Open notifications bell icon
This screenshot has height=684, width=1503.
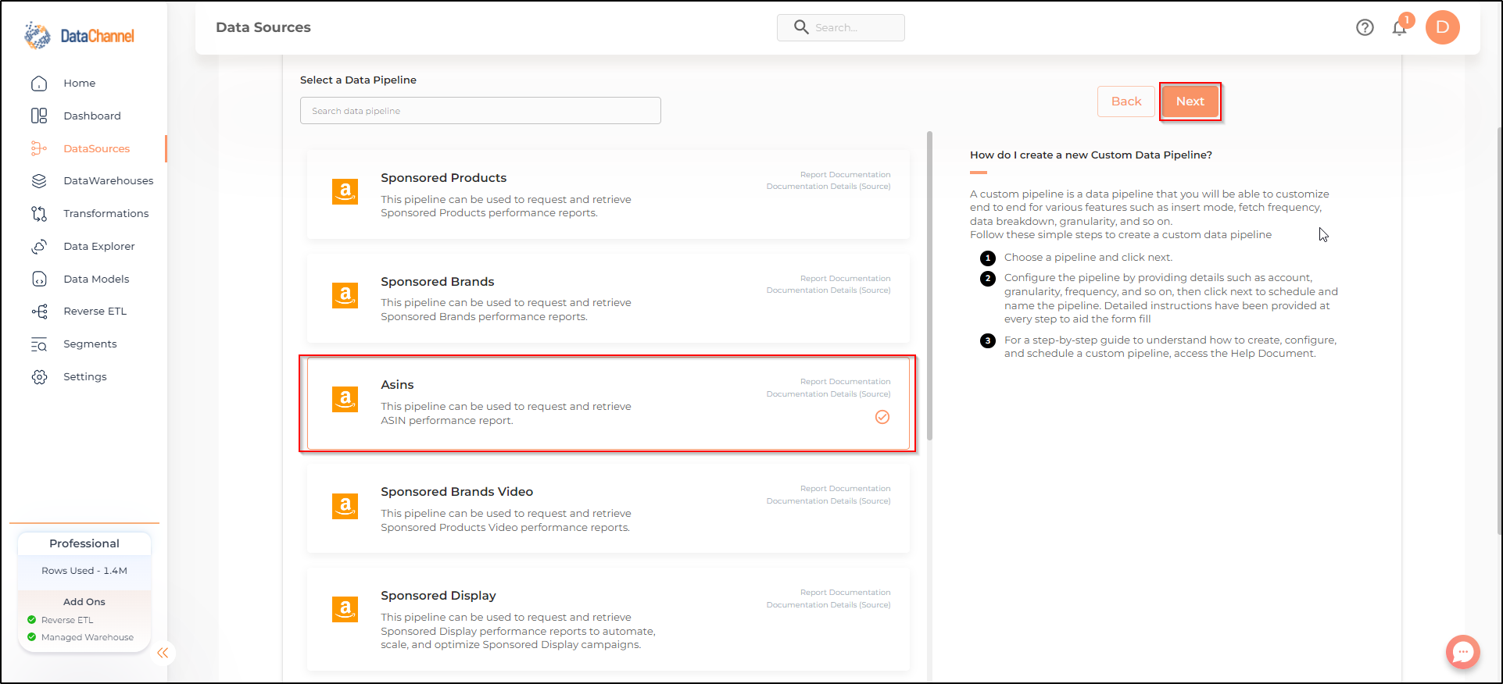click(x=1399, y=27)
